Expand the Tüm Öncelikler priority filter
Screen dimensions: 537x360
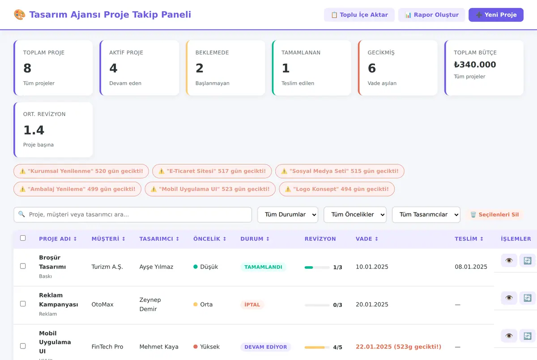pos(355,214)
